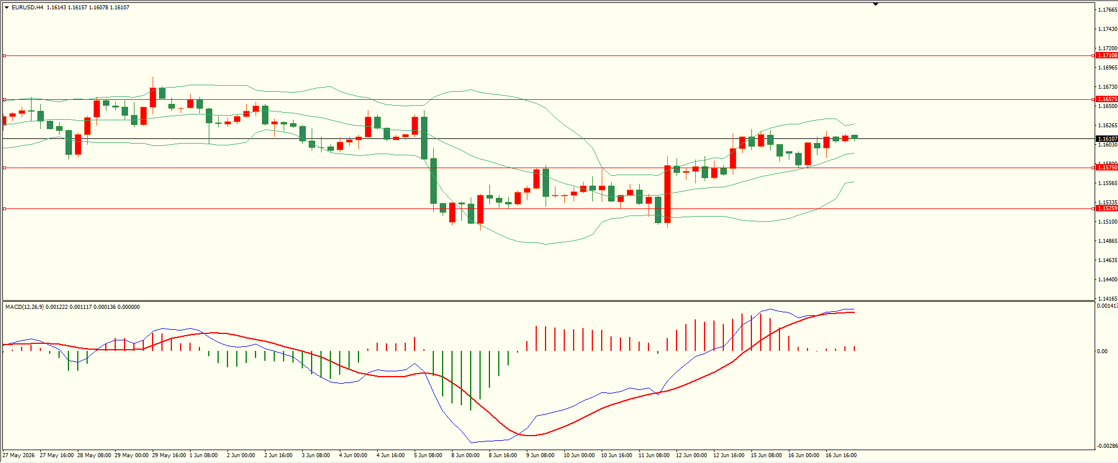
Task: Click the MACD(12,26,9) indicator label
Action: pyautogui.click(x=25, y=307)
